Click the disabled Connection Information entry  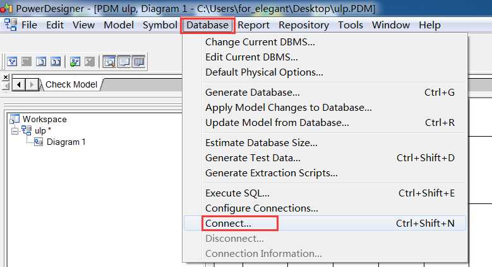[325, 254]
